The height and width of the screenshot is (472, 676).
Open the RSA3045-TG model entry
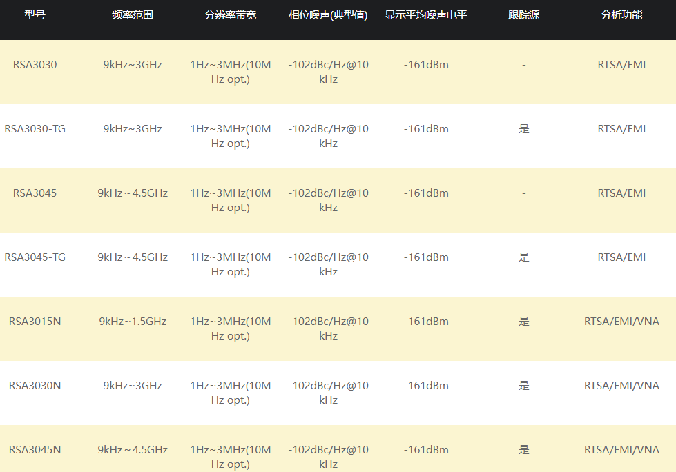[x=35, y=257]
